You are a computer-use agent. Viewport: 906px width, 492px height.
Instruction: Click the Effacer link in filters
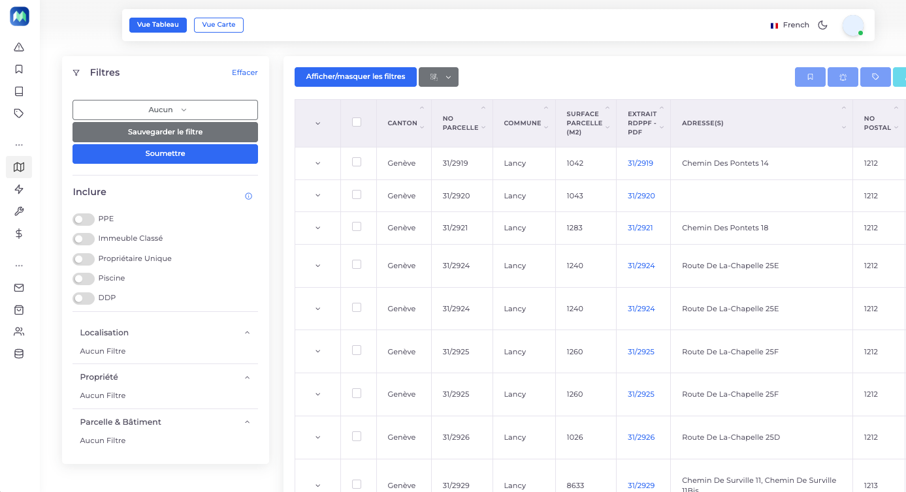(x=244, y=72)
